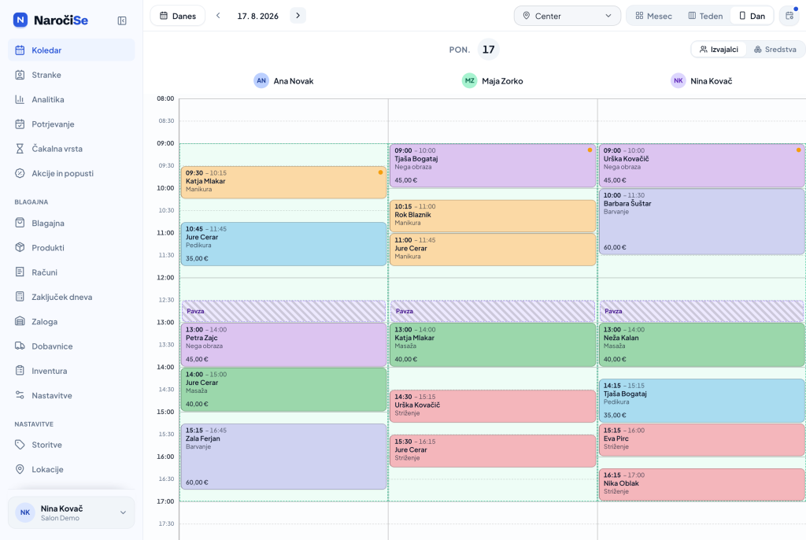Open Rok Blaznik Manikura appointment
806x540 pixels.
point(493,216)
